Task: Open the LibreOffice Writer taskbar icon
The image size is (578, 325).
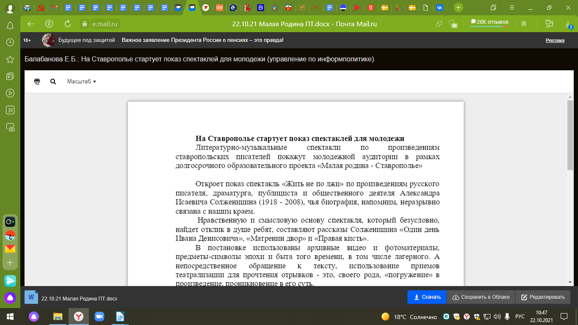Action: click(x=120, y=316)
